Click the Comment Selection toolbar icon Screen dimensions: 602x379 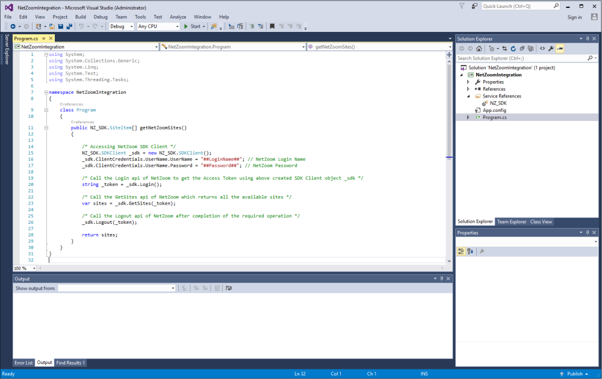tap(252, 26)
